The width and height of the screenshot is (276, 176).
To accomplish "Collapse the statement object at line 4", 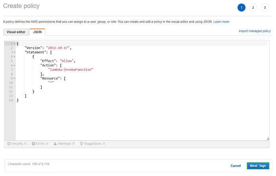I will [14, 56].
